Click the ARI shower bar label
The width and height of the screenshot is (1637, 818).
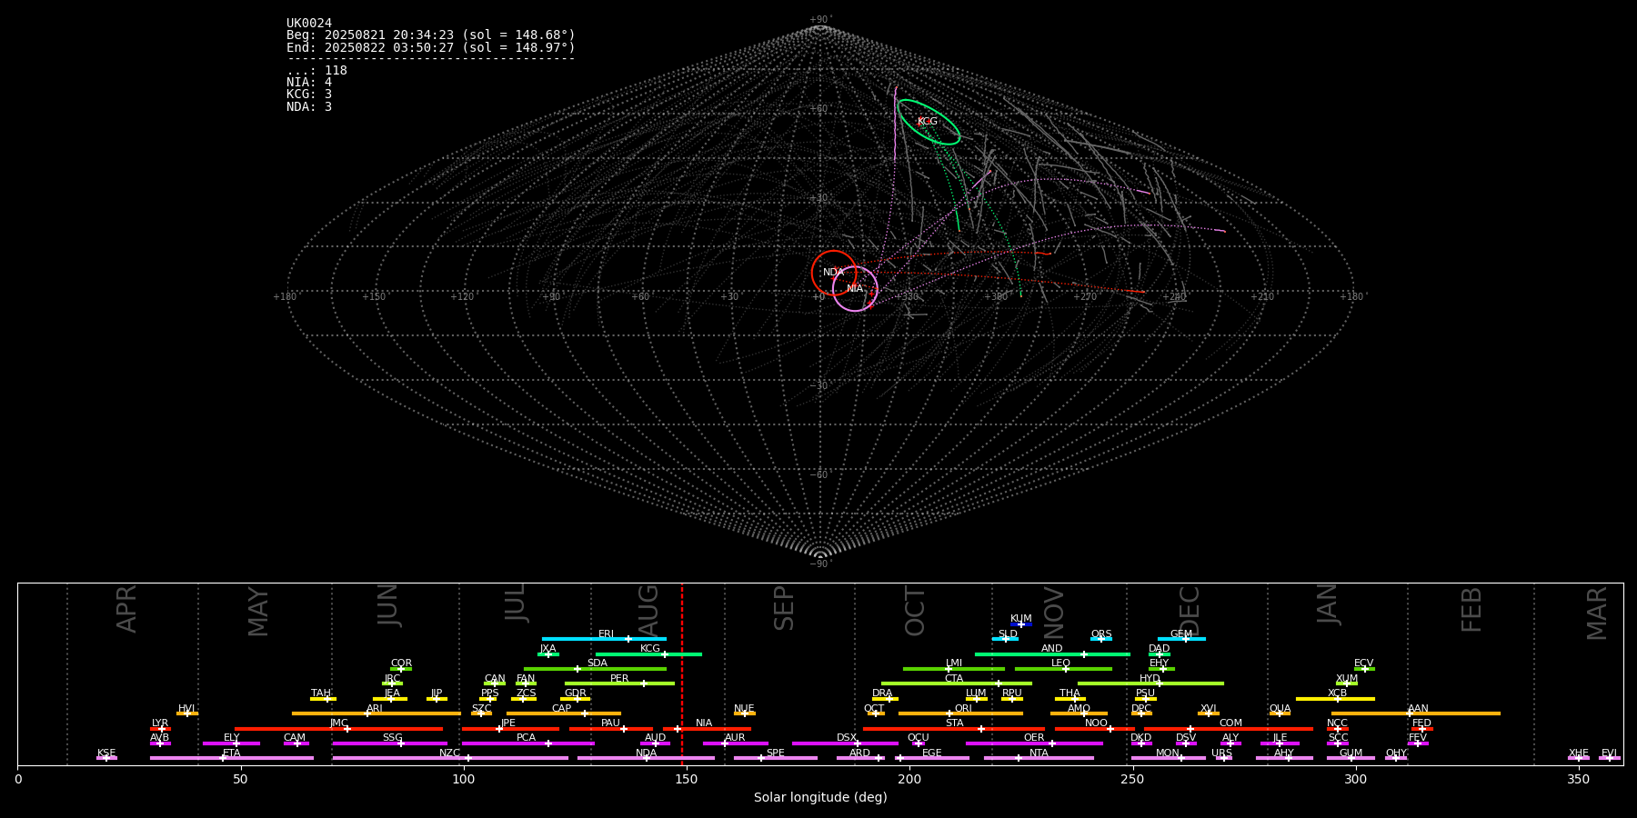[375, 709]
